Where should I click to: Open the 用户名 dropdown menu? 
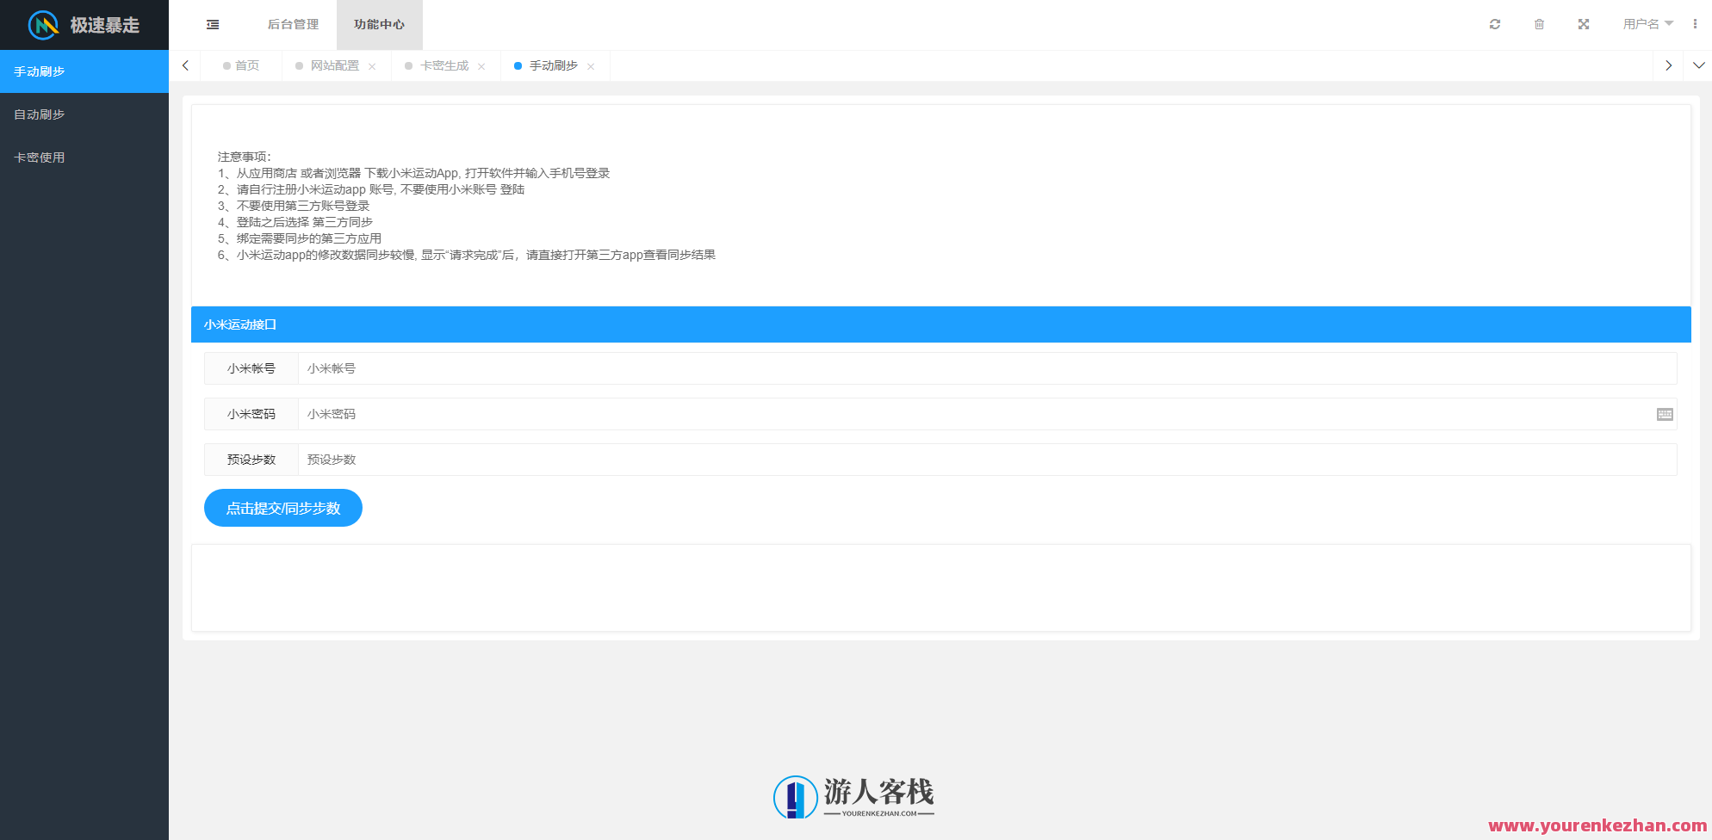(1645, 24)
